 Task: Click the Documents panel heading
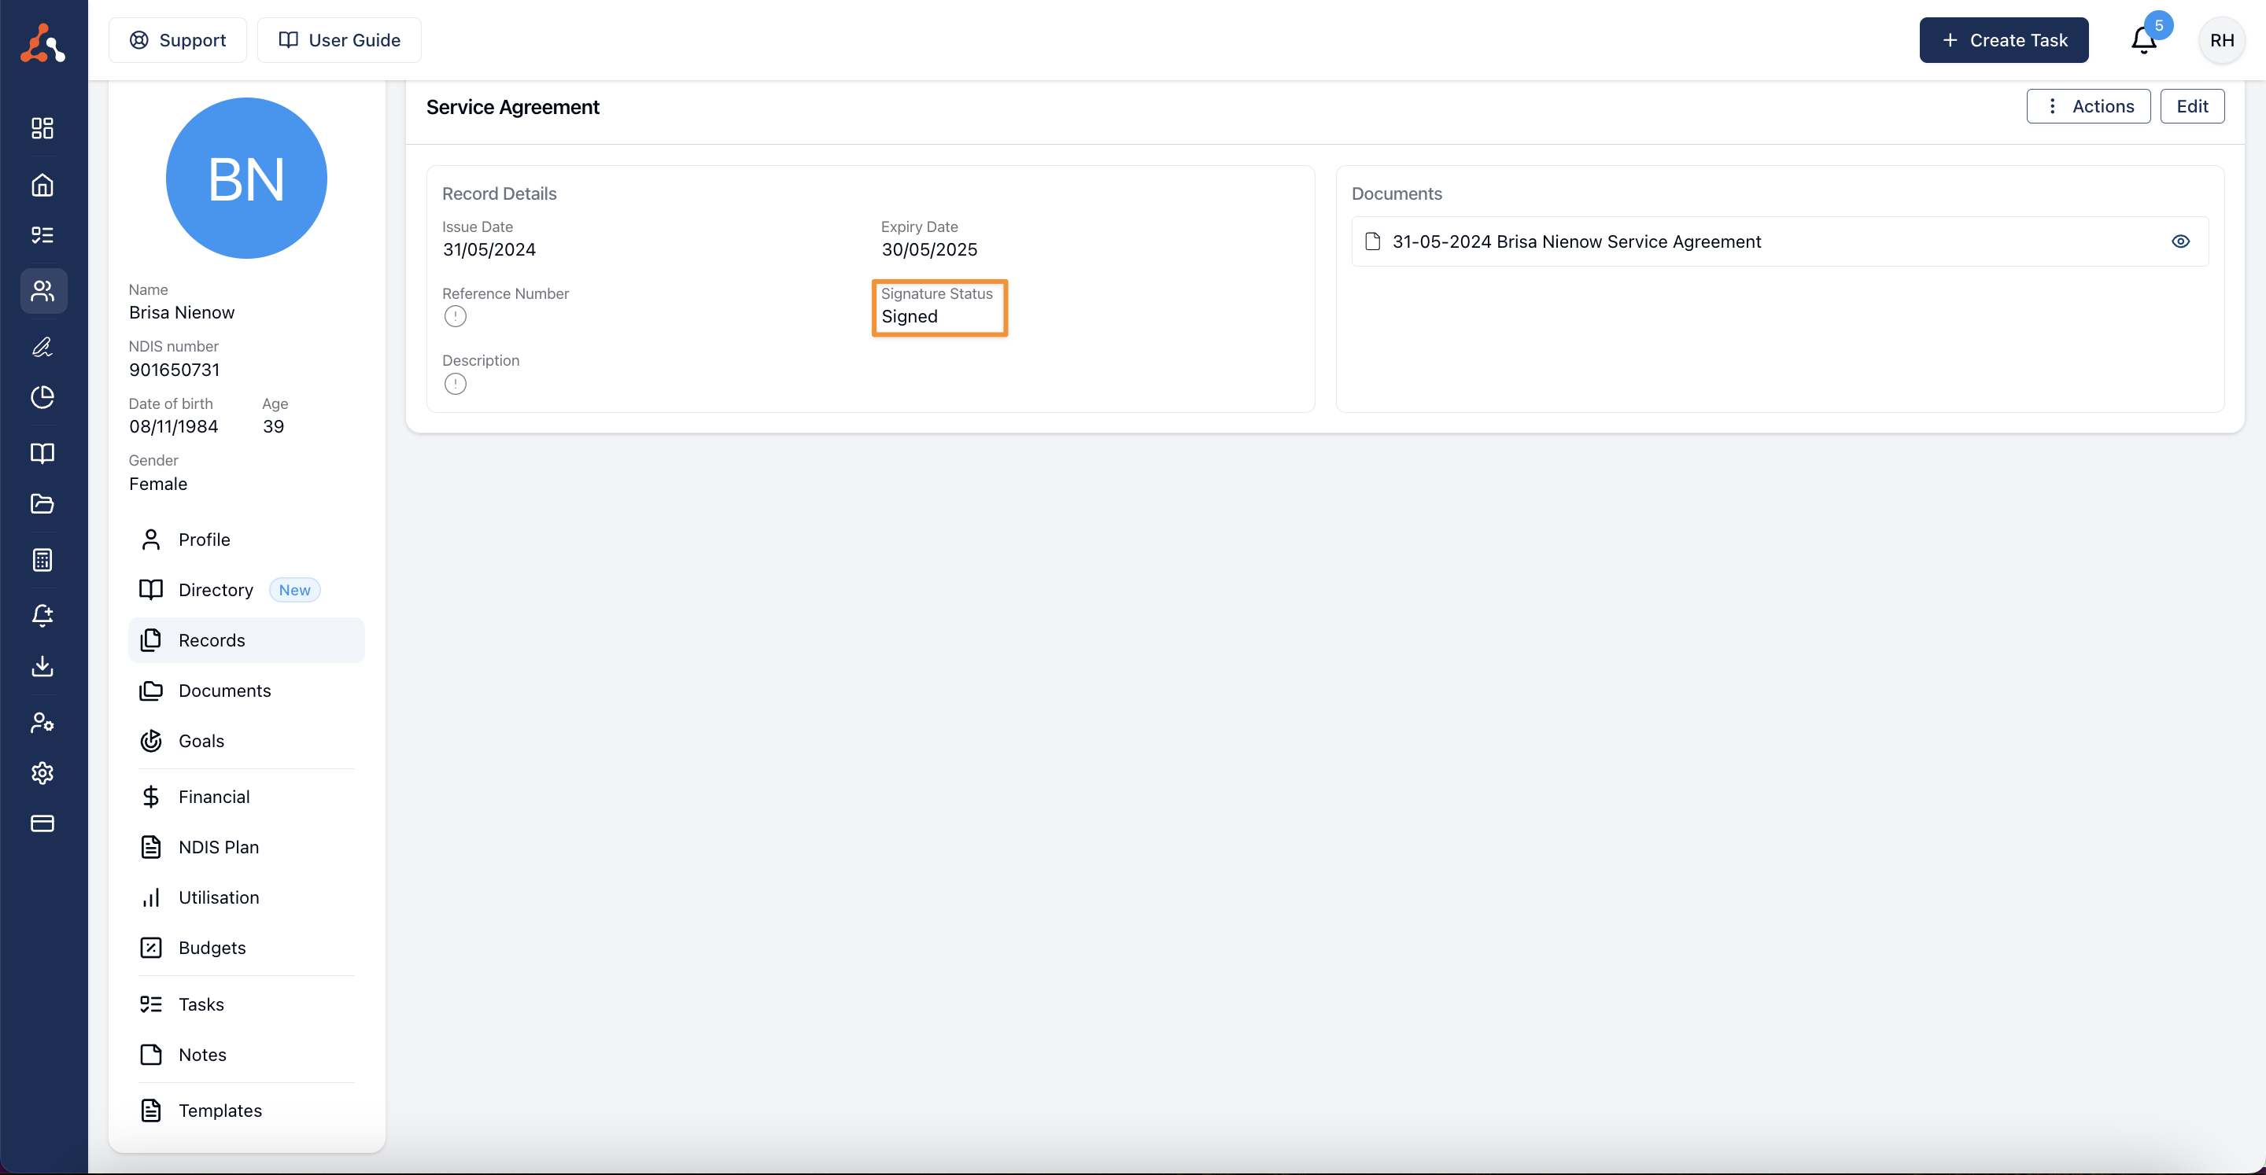1397,193
